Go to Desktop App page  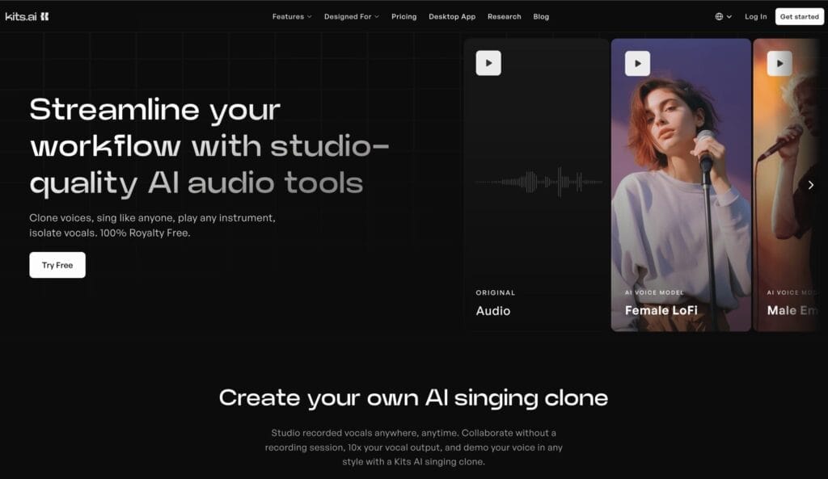[452, 16]
